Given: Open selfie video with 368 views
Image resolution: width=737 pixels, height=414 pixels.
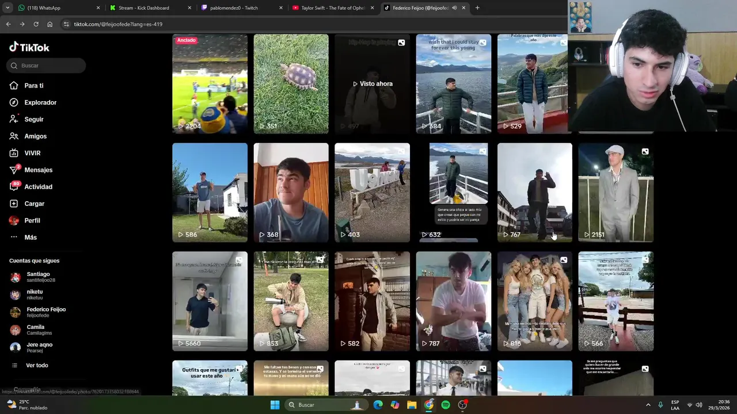Looking at the screenshot, I should point(291,193).
